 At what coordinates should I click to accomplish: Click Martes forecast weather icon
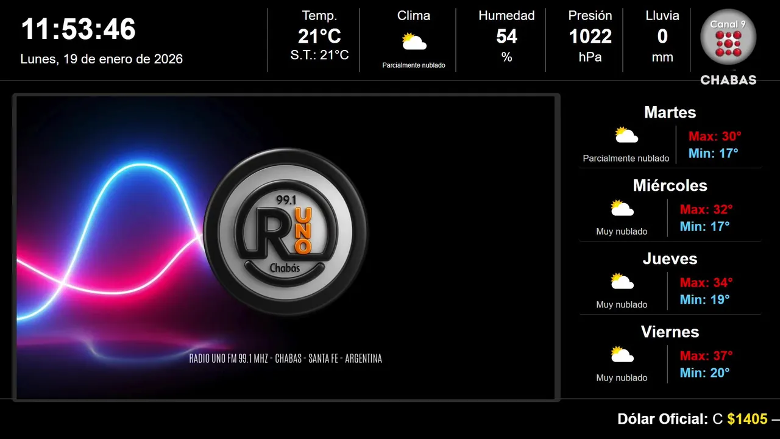(x=626, y=135)
